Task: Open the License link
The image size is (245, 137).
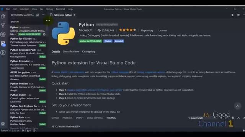Action: pyautogui.click(x=162, y=30)
